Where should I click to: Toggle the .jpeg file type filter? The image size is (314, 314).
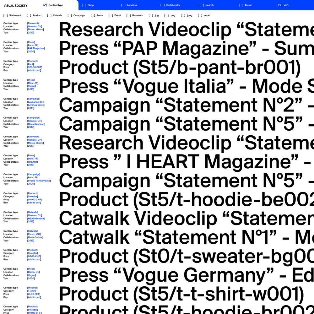point(187,15)
